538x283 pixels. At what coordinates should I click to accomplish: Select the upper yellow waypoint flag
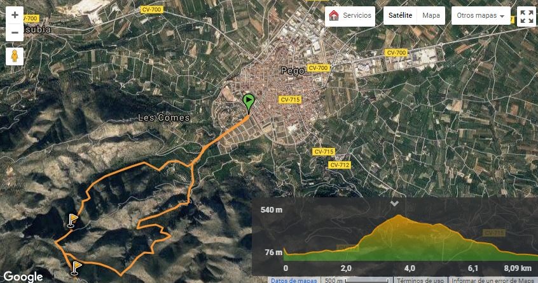72,220
